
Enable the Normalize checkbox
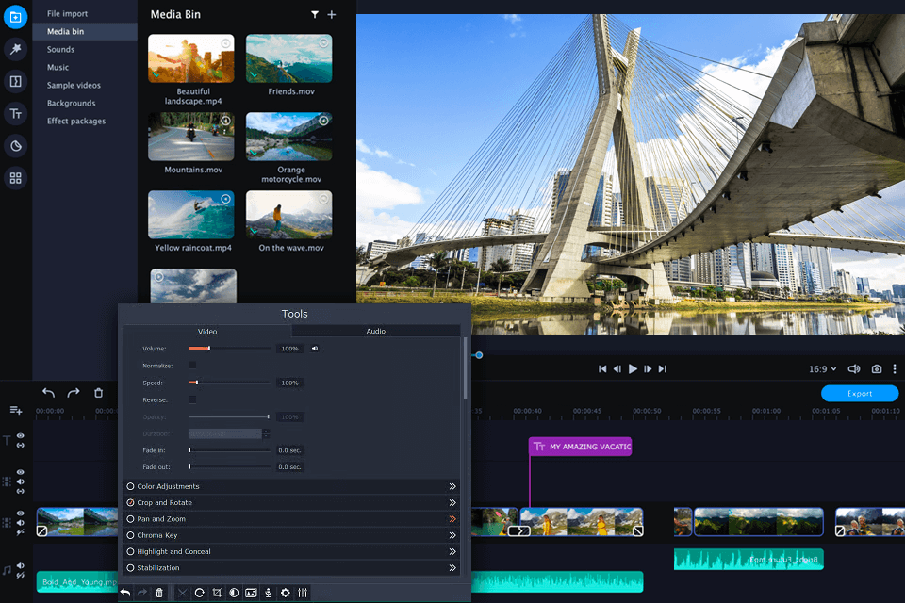point(192,365)
